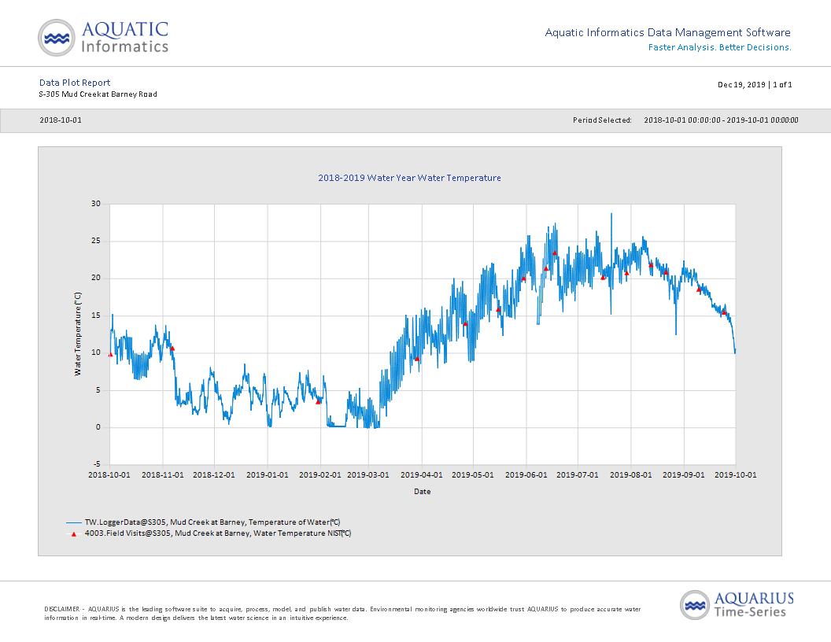Click the DISCLAIMER paragraph in the footer
831x642 pixels.
pyautogui.click(x=342, y=614)
